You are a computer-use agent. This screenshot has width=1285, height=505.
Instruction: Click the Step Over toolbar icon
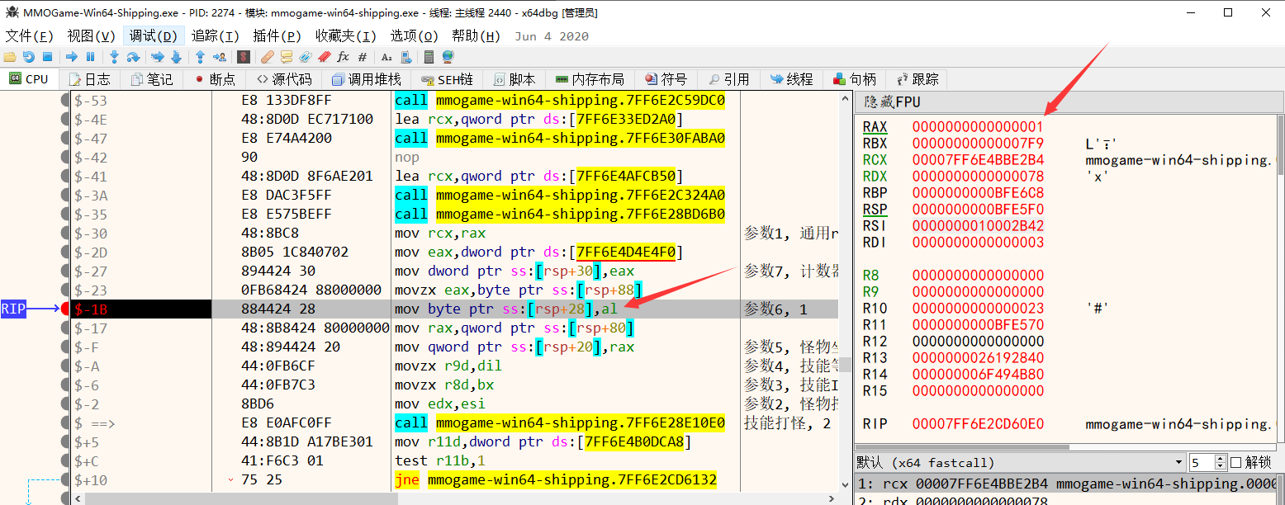click(134, 57)
